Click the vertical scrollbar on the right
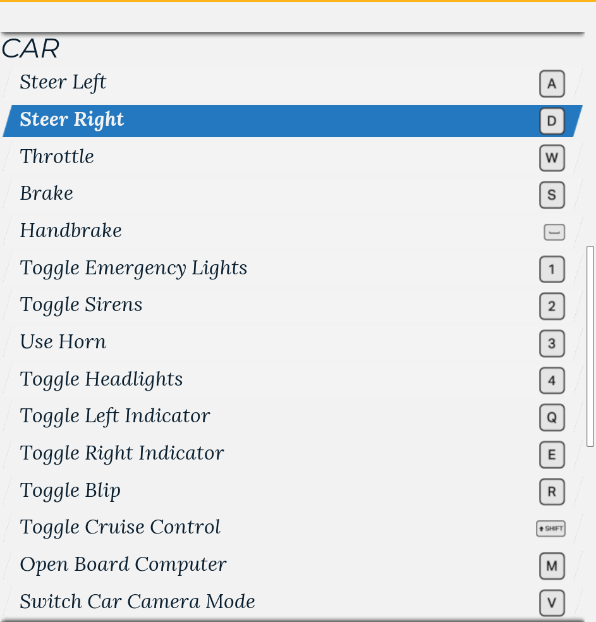Viewport: 596px width, 622px height. (x=590, y=346)
